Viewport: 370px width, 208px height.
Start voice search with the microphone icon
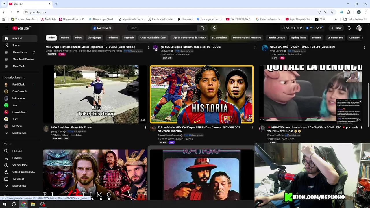(214, 28)
